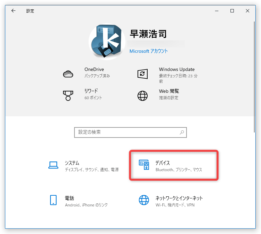Click Wi-Fi、機内モード、VPN description

[175, 205]
